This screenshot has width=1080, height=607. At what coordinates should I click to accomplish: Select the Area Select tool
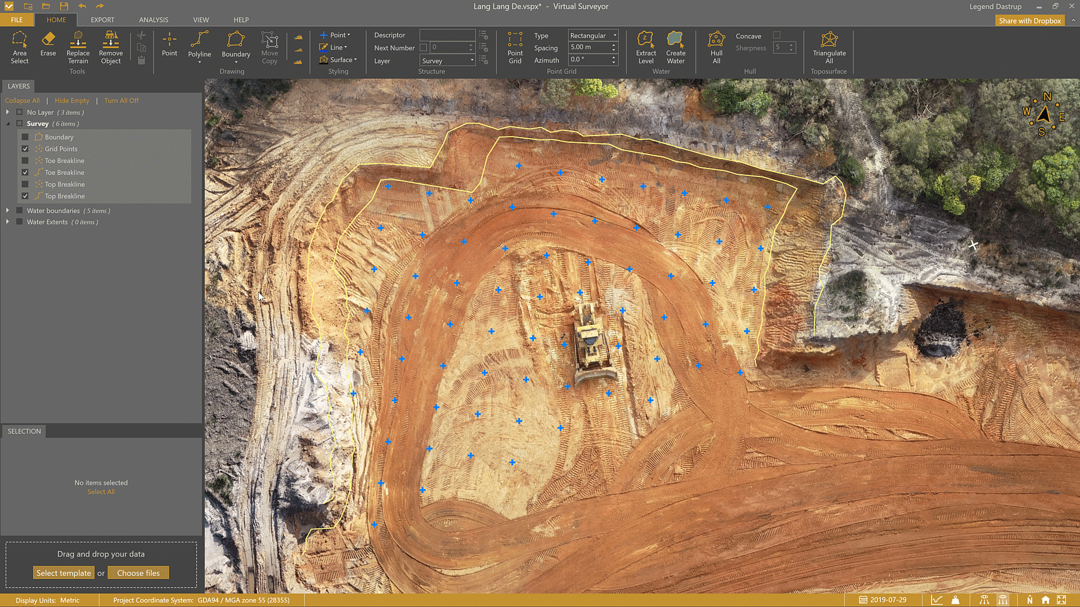click(x=19, y=47)
